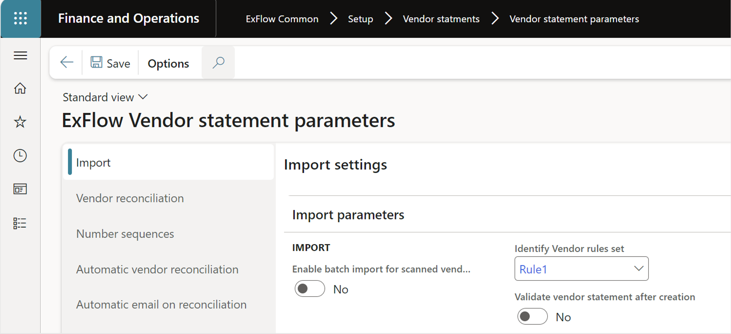Toggle Enable batch import for scanned vendor statements
Screen dimensions: 731x334
[x=309, y=289]
